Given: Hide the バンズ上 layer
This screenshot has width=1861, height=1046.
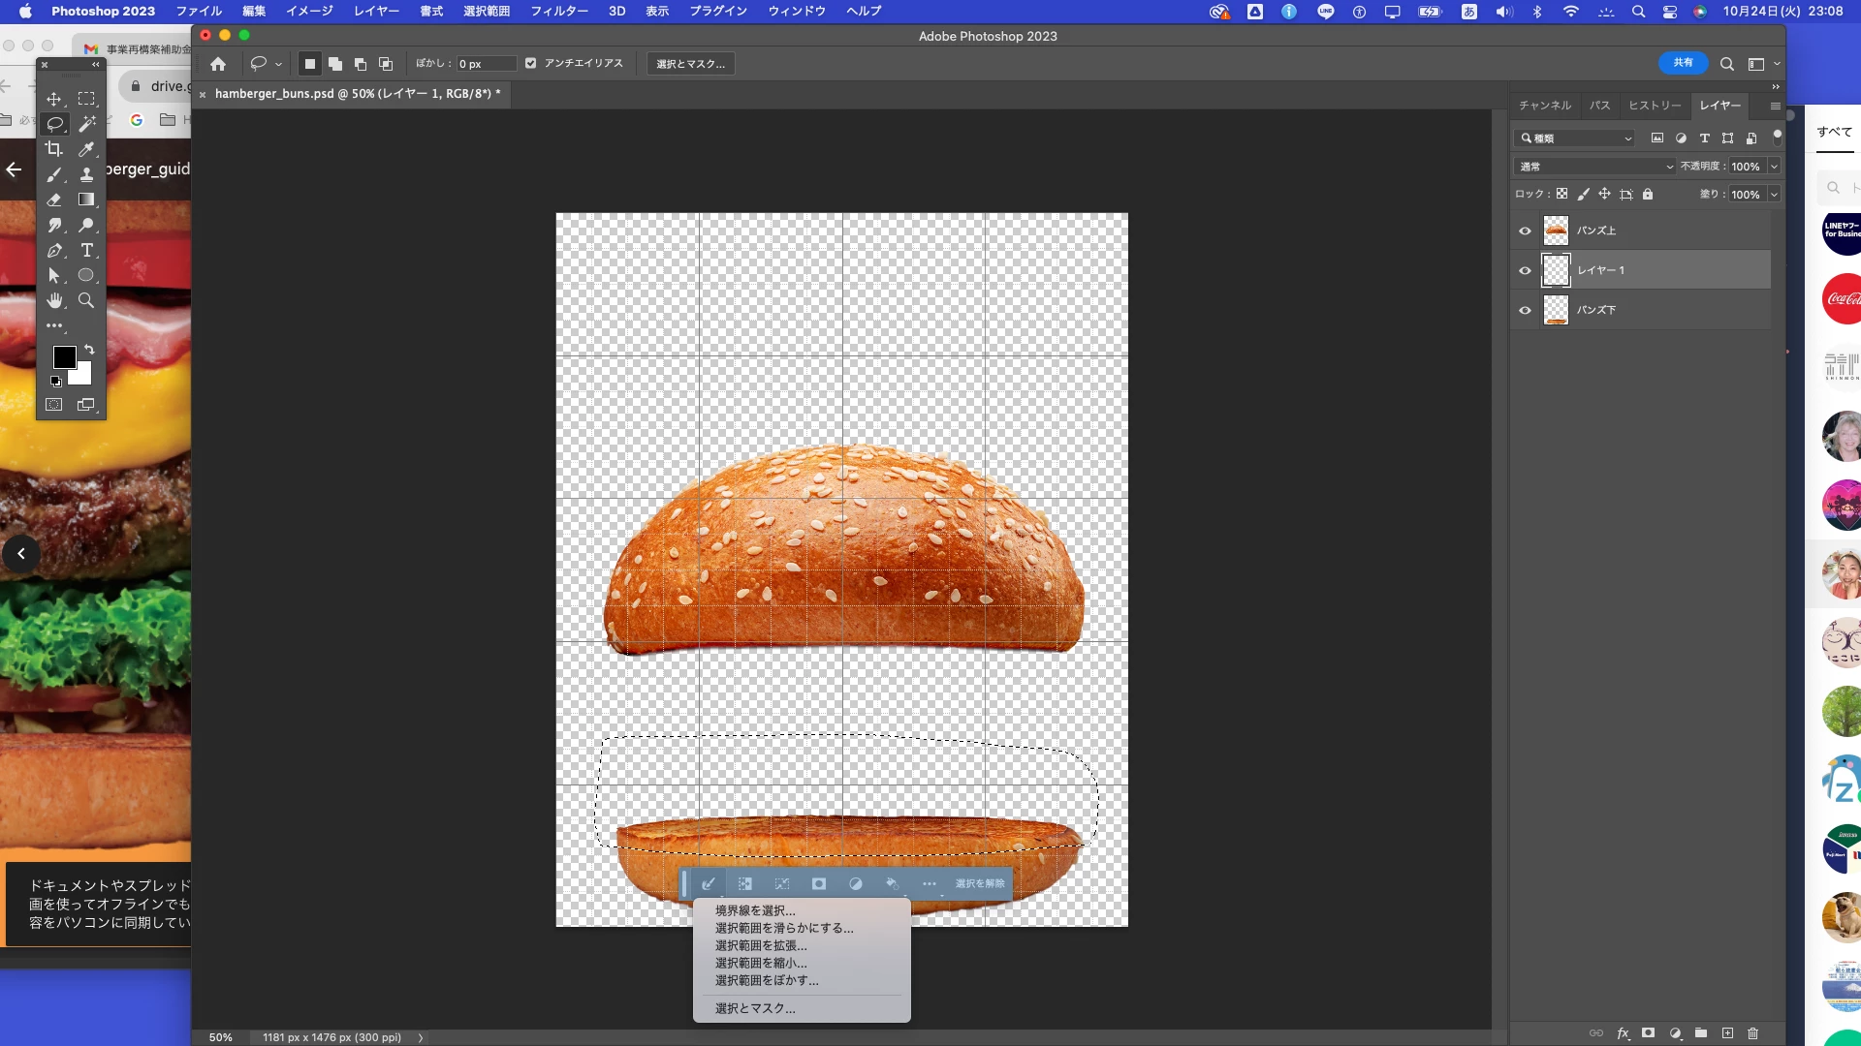Looking at the screenshot, I should point(1525,231).
